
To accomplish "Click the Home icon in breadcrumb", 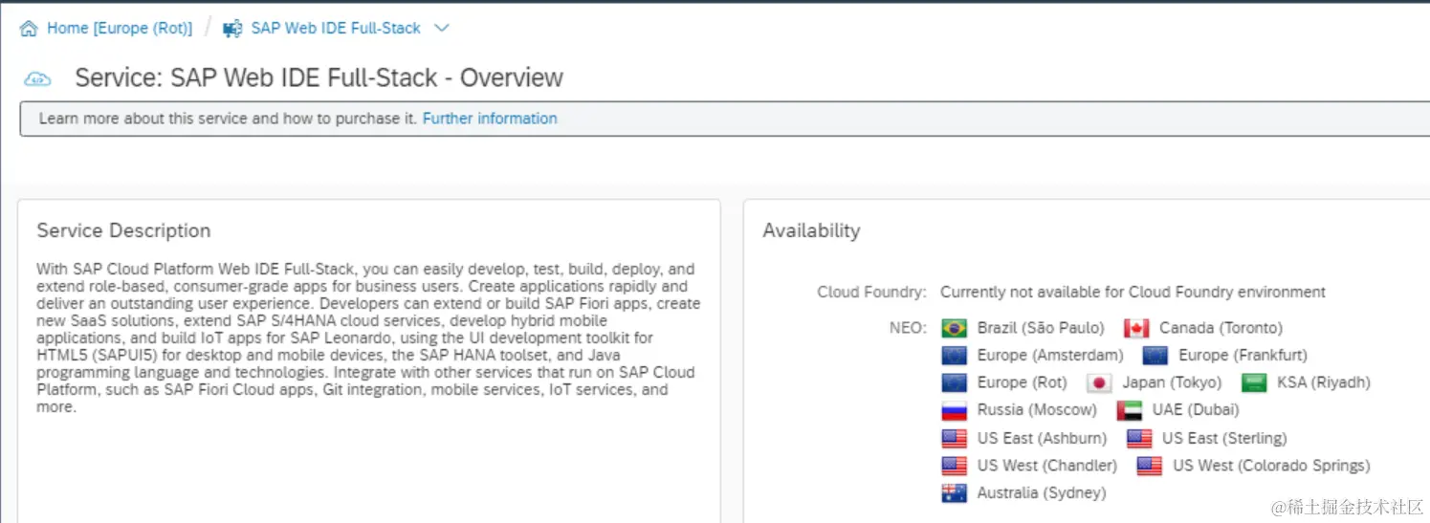I will click(x=29, y=29).
